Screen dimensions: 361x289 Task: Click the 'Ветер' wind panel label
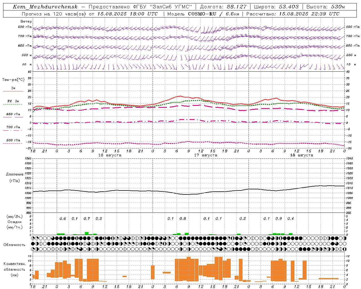tap(26, 21)
